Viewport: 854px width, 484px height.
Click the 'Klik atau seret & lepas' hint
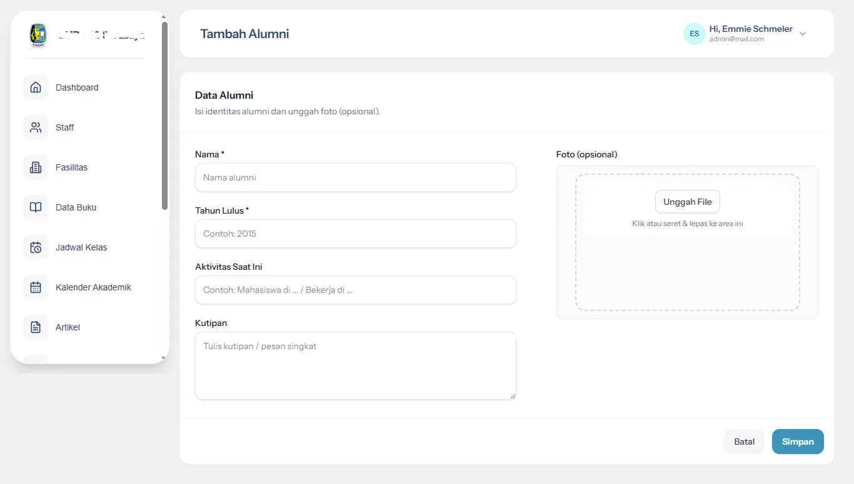(688, 224)
